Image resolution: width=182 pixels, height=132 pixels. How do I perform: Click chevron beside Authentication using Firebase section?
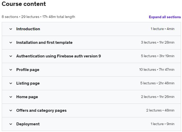(11, 56)
